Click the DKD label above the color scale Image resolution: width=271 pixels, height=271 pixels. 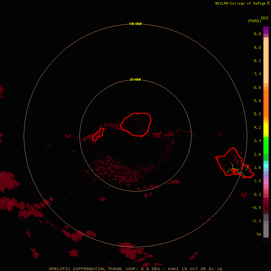tap(265, 18)
